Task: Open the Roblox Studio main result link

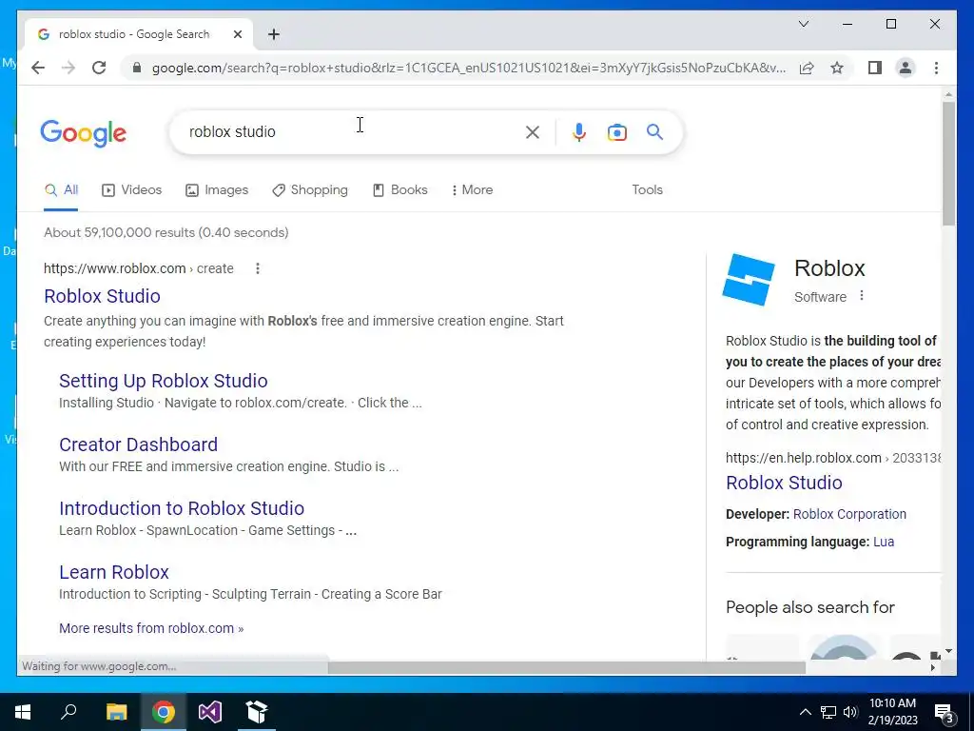Action: pyautogui.click(x=102, y=296)
